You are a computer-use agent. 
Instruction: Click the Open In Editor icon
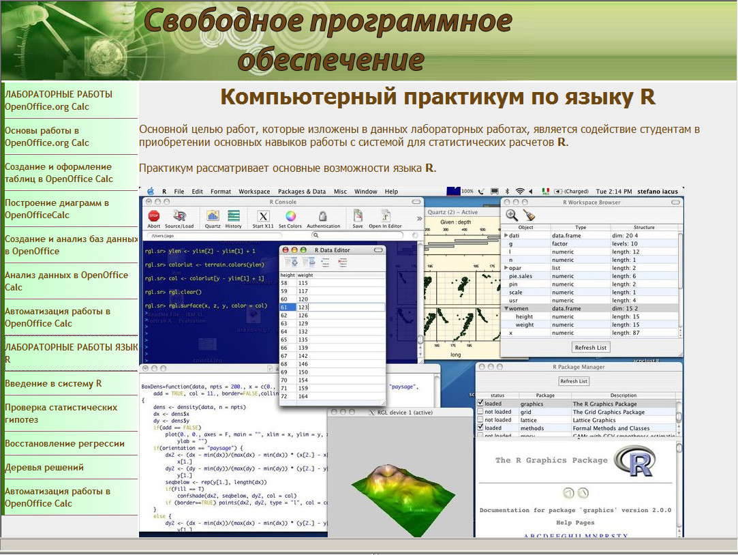386,216
